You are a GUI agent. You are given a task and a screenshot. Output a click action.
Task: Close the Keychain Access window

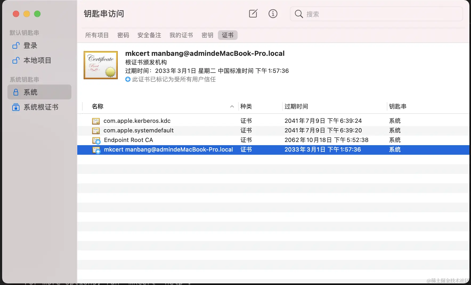coord(16,14)
